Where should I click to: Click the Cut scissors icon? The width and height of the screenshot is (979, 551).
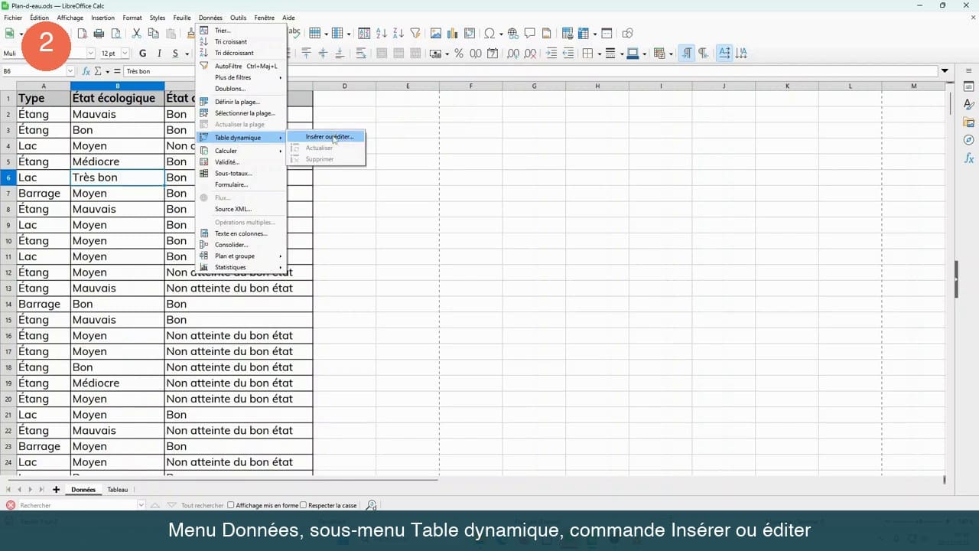pos(136,34)
